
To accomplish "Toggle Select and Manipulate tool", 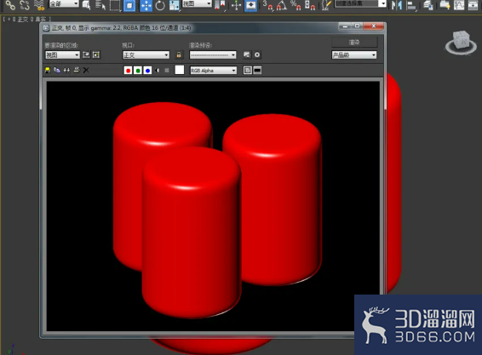I will (236, 5).
